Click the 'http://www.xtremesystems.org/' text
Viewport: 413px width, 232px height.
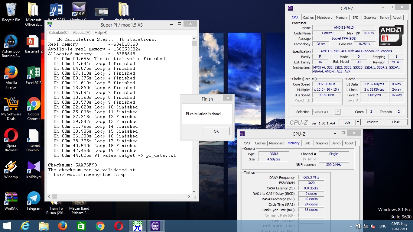pos(87,175)
